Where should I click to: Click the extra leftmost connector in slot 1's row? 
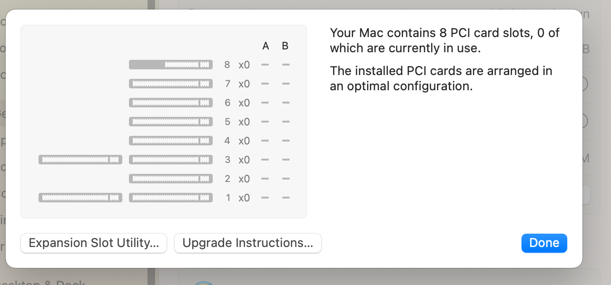pyautogui.click(x=80, y=198)
